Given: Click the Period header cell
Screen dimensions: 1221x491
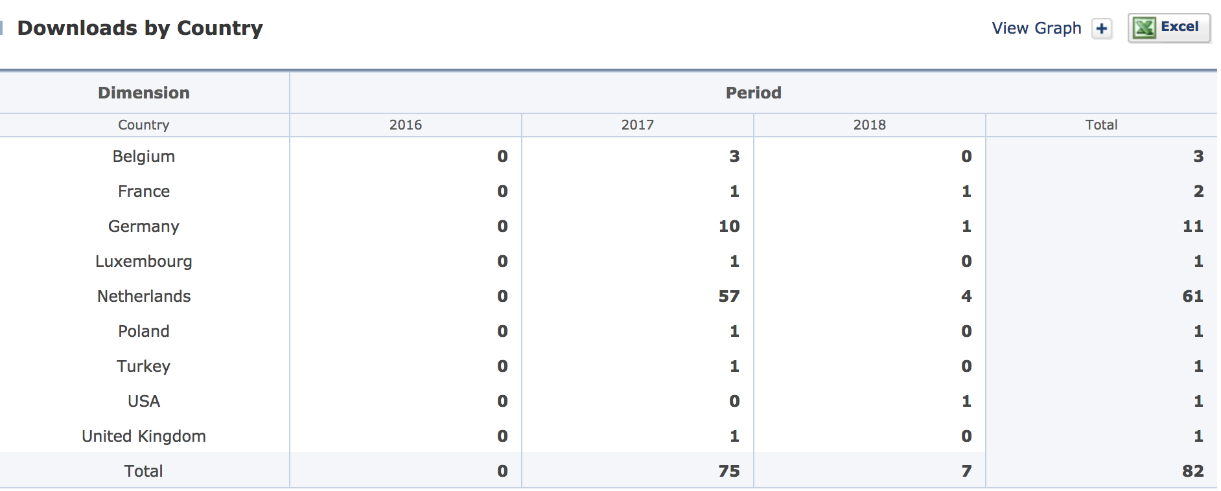Looking at the screenshot, I should (x=753, y=93).
